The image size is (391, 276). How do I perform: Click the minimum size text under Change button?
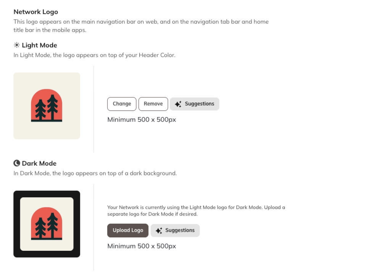(142, 120)
